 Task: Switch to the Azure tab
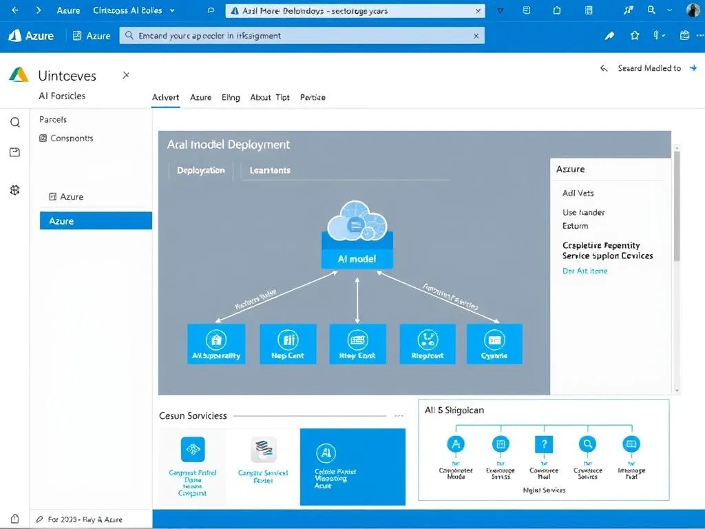200,97
